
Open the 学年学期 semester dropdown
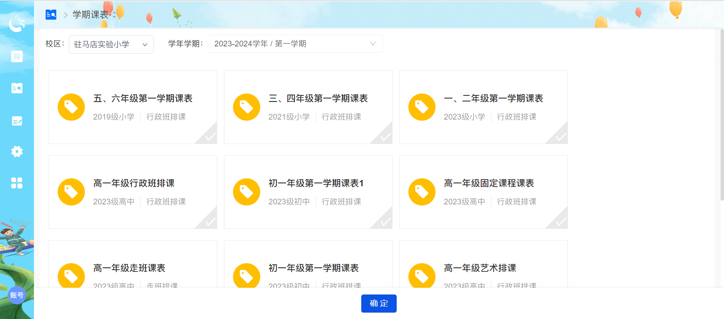295,44
